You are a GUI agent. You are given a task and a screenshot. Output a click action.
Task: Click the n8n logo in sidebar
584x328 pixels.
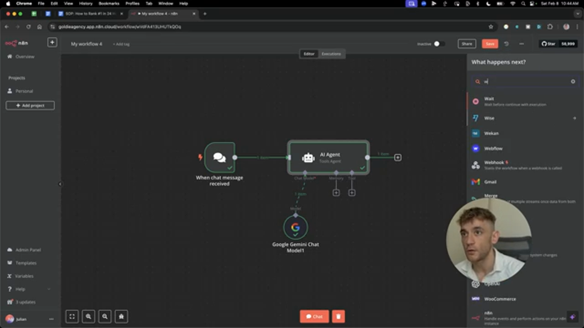point(16,43)
